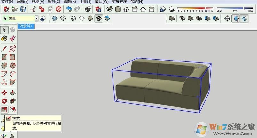
Task: Click the Rotate tool icon
Action: (x=4, y=101)
